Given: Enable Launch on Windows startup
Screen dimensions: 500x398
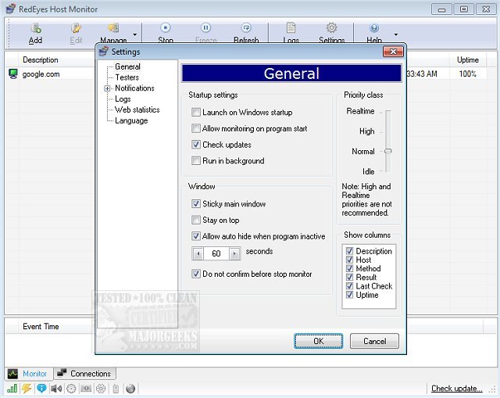Looking at the screenshot, I should click(196, 112).
